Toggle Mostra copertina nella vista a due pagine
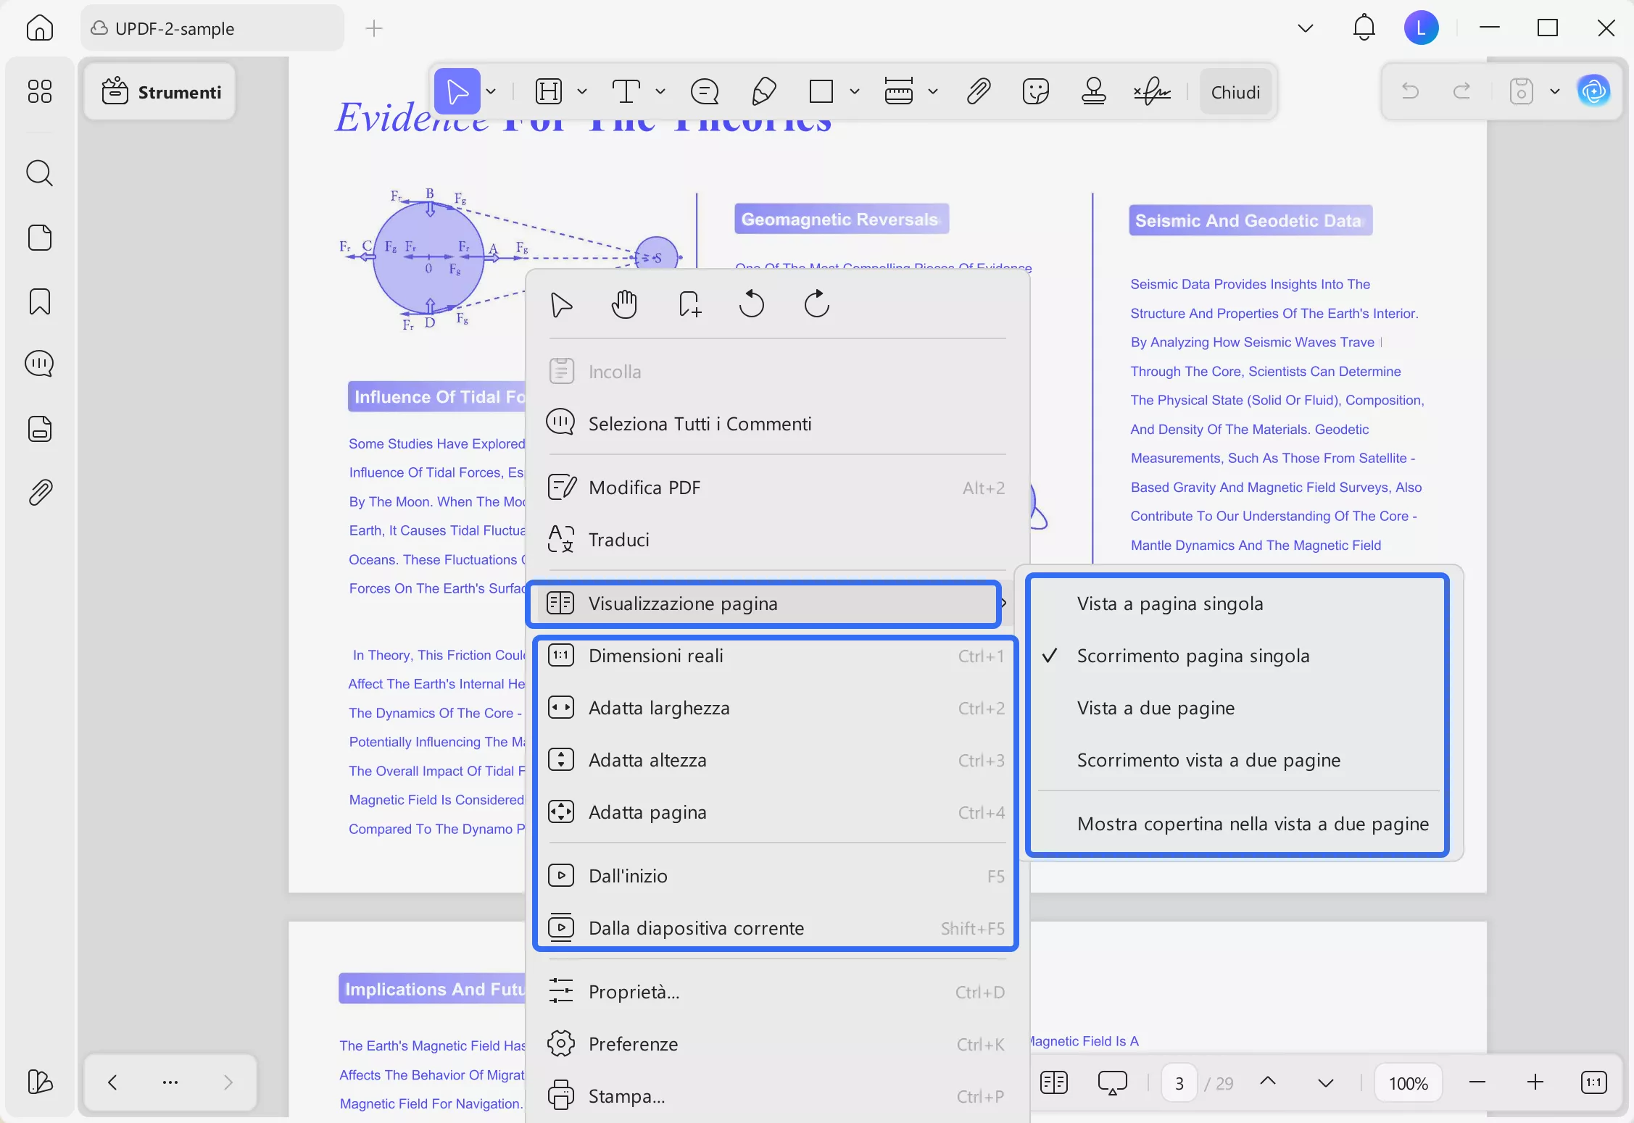The width and height of the screenshot is (1634, 1123). point(1253,824)
